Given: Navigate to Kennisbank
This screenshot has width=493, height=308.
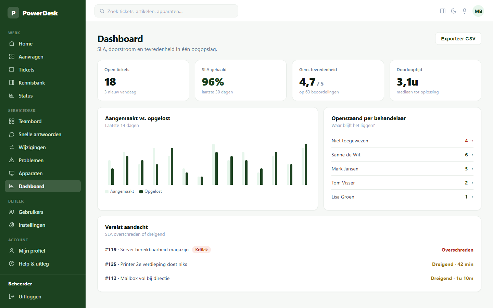Looking at the screenshot, I should [43, 82].
